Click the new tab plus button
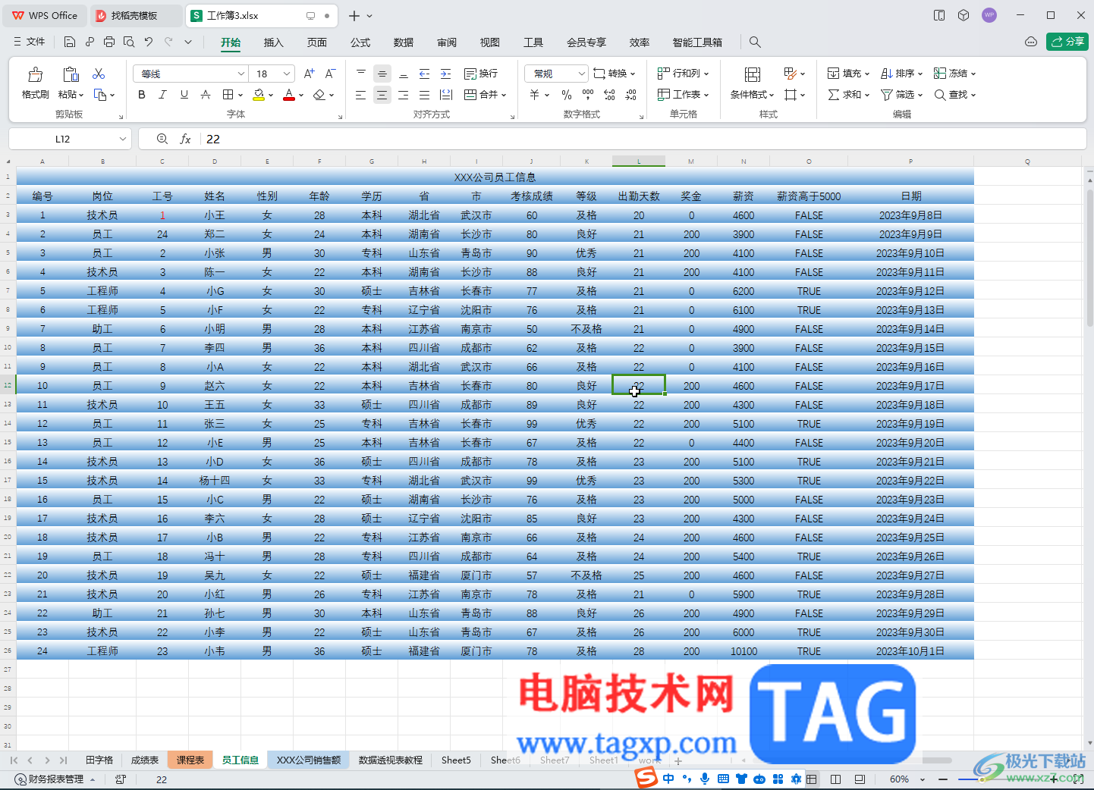The image size is (1094, 790). pyautogui.click(x=354, y=15)
